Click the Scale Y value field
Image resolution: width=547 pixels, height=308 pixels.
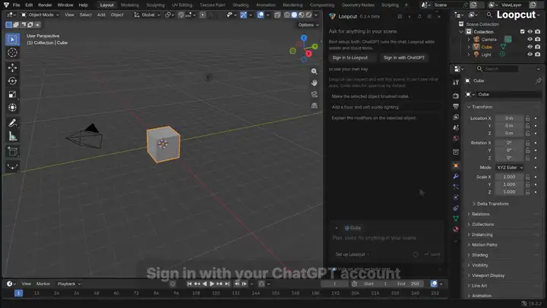[x=509, y=184]
